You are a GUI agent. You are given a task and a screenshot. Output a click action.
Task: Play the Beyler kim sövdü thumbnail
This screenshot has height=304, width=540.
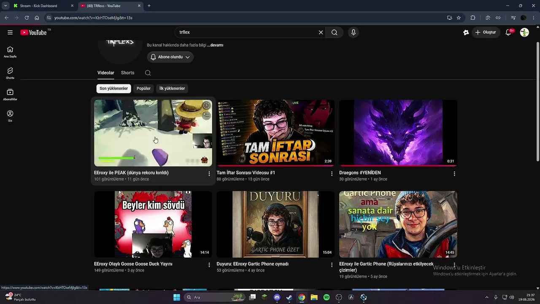click(153, 224)
